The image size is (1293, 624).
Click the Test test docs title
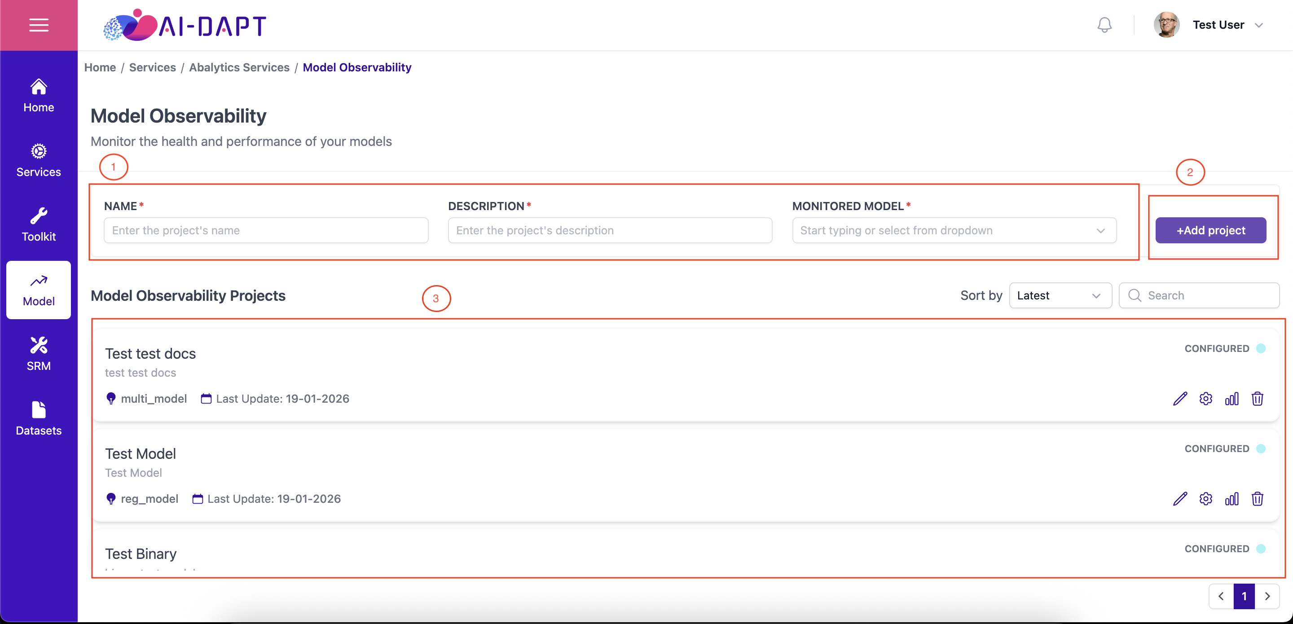[150, 354]
